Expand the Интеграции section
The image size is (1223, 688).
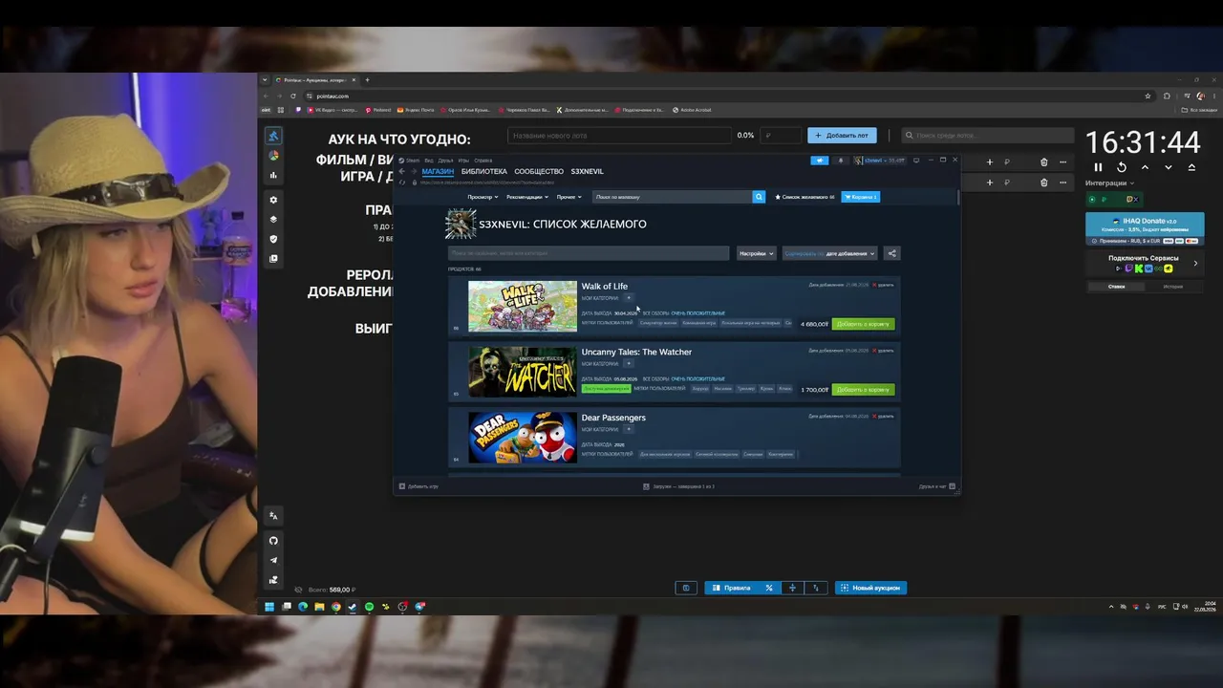(x=1110, y=183)
